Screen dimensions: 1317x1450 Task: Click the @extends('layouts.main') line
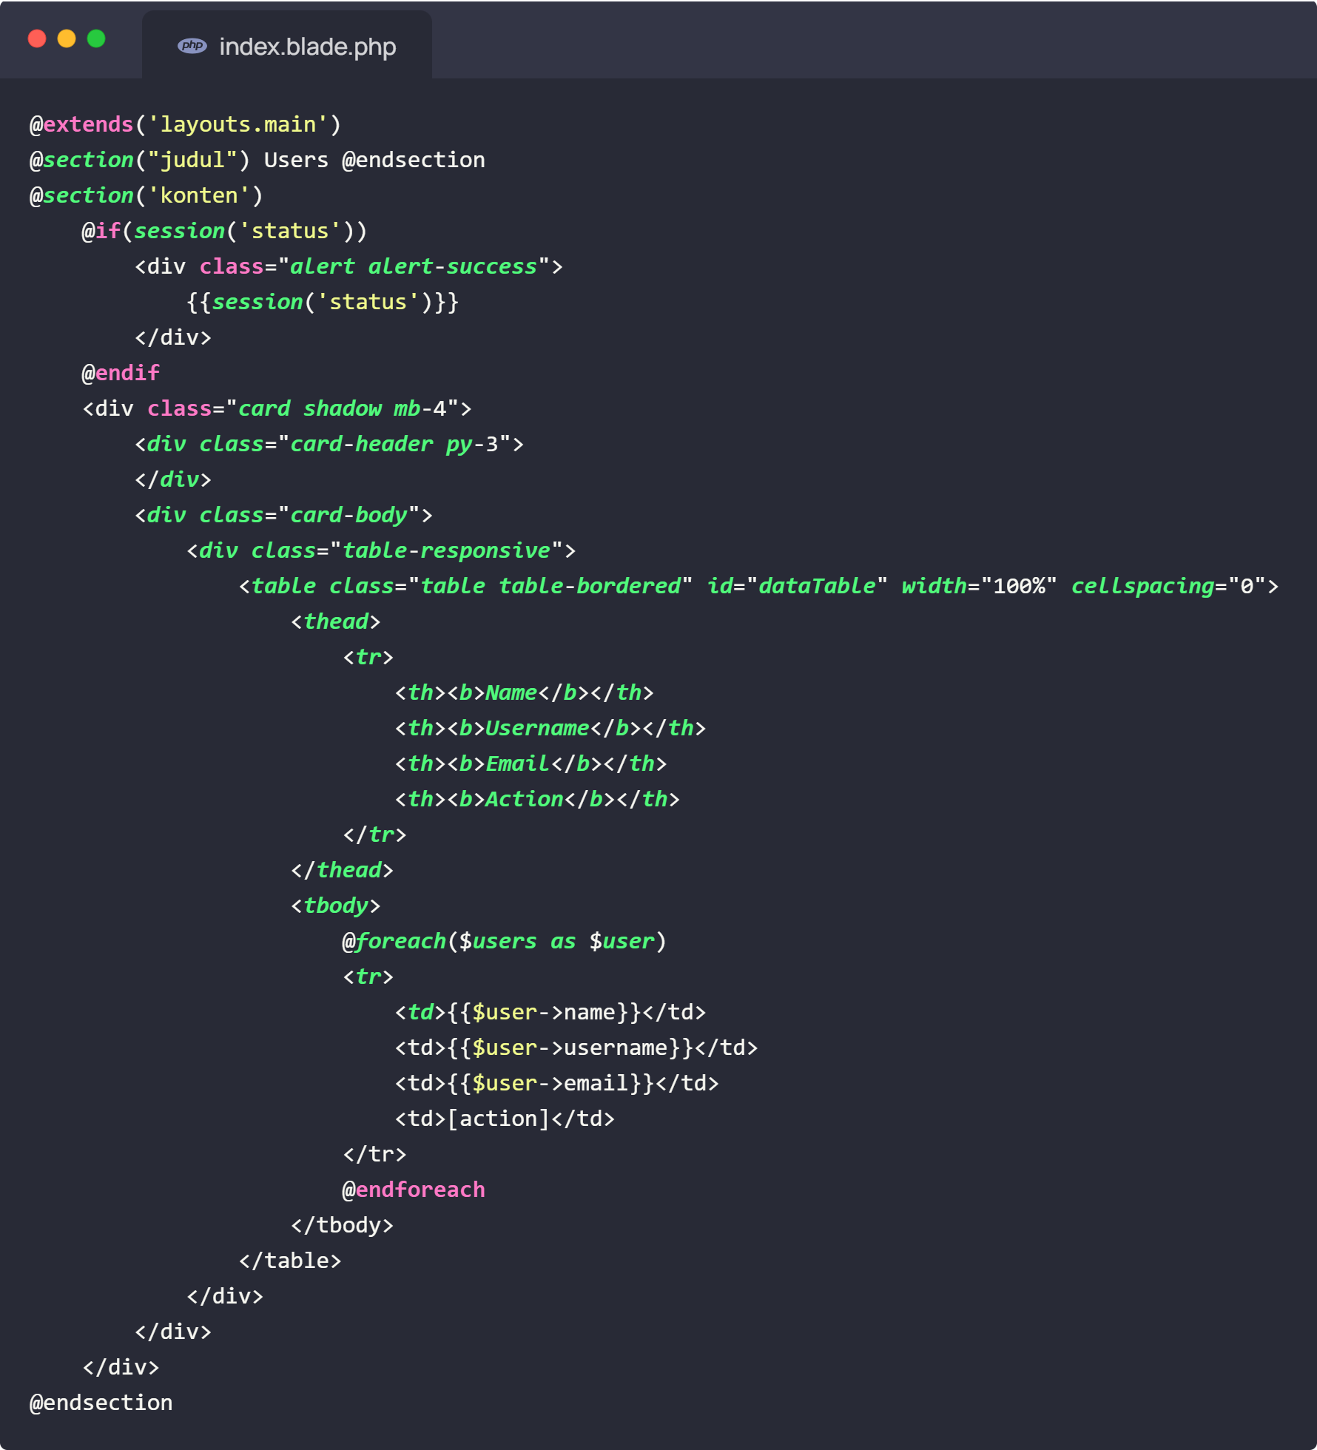[185, 124]
